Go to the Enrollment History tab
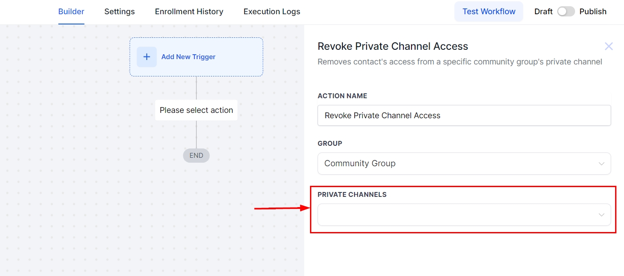 tap(189, 12)
